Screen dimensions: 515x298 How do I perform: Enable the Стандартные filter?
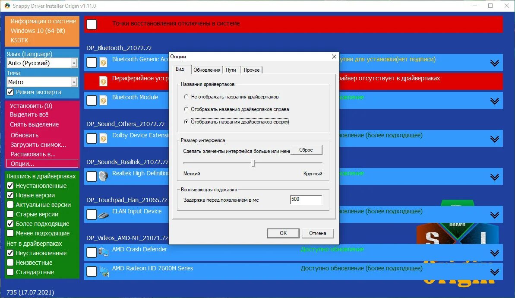(10, 272)
